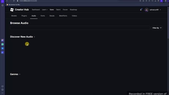Expand the Genres chevron
169x95 pixels.
point(20,74)
